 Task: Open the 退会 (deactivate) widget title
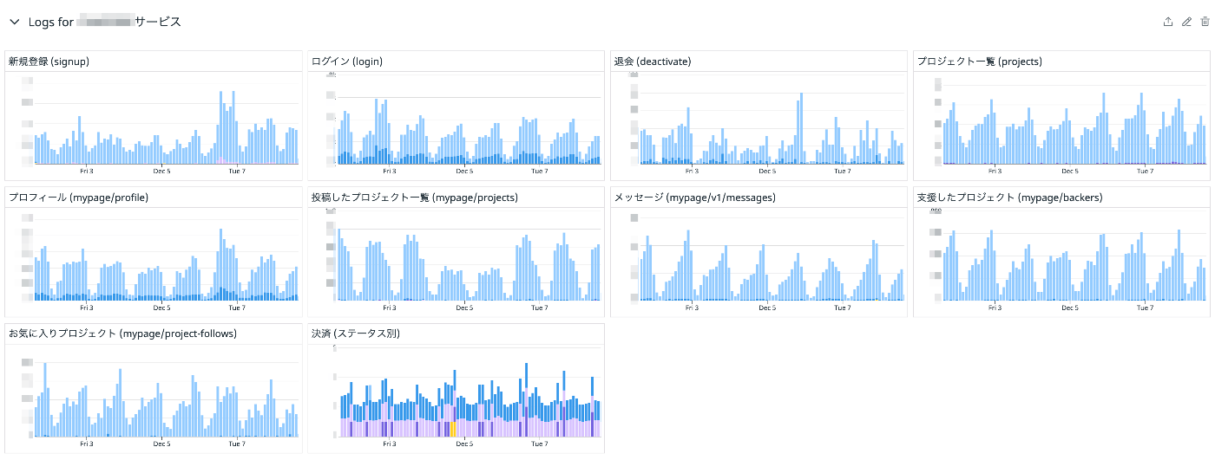652,62
